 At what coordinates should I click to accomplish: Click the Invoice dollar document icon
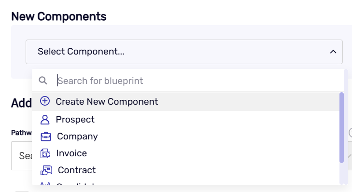(x=45, y=153)
